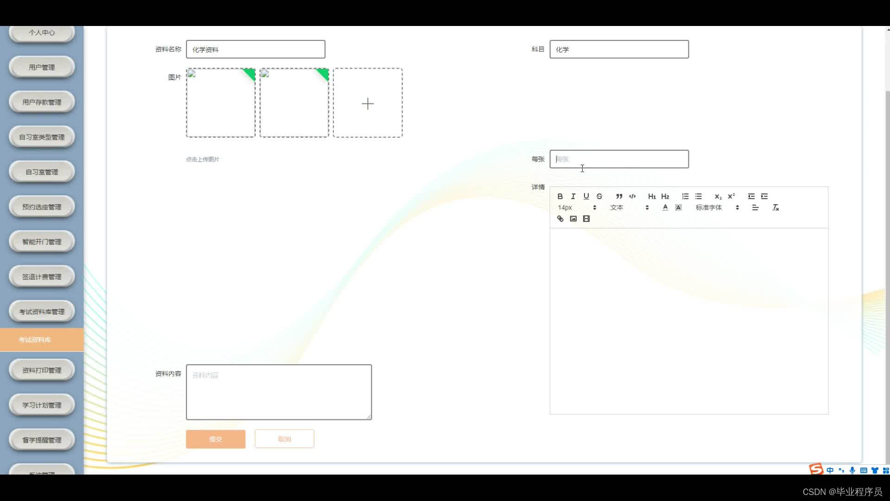The width and height of the screenshot is (890, 501).
Task: Cancel the form with 取消 button
Action: 284,439
